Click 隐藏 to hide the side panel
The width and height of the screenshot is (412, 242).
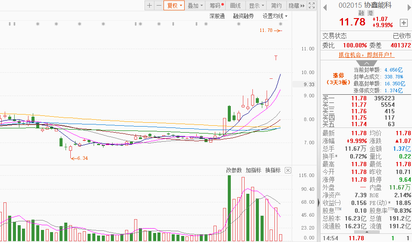tap(296, 6)
